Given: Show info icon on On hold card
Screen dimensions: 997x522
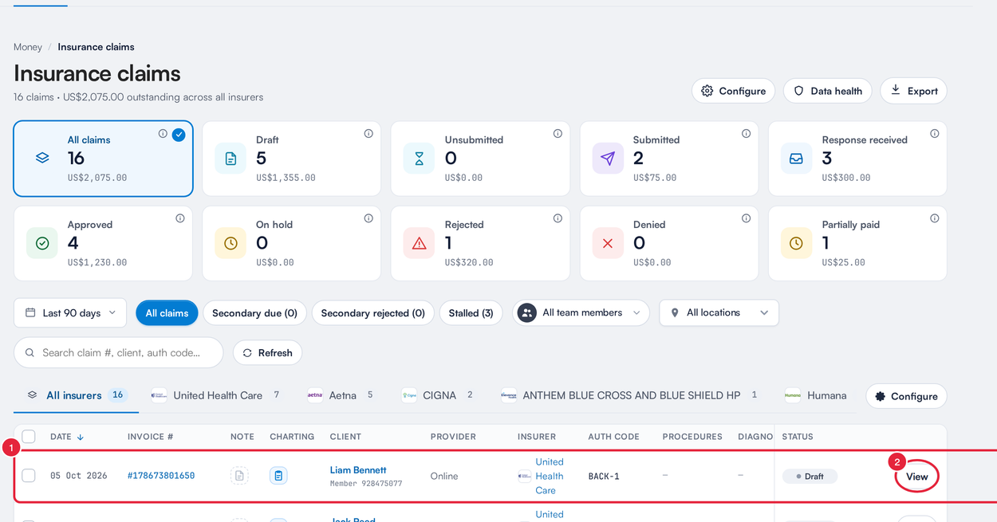Looking at the screenshot, I should point(368,218).
